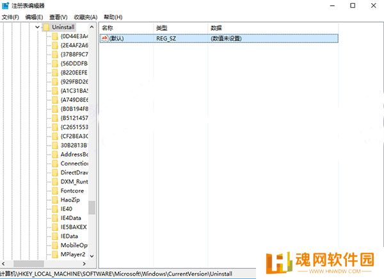Image resolution: width=384 pixels, height=279 pixels.
Task: Select the MPlayer2 key text
Action: tap(73, 254)
